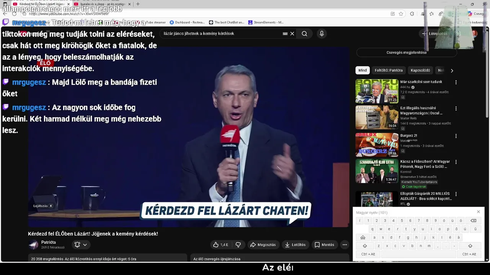This screenshot has height=275, width=490.
Task: Click the Patrícta channel name
Action: pyautogui.click(x=49, y=242)
